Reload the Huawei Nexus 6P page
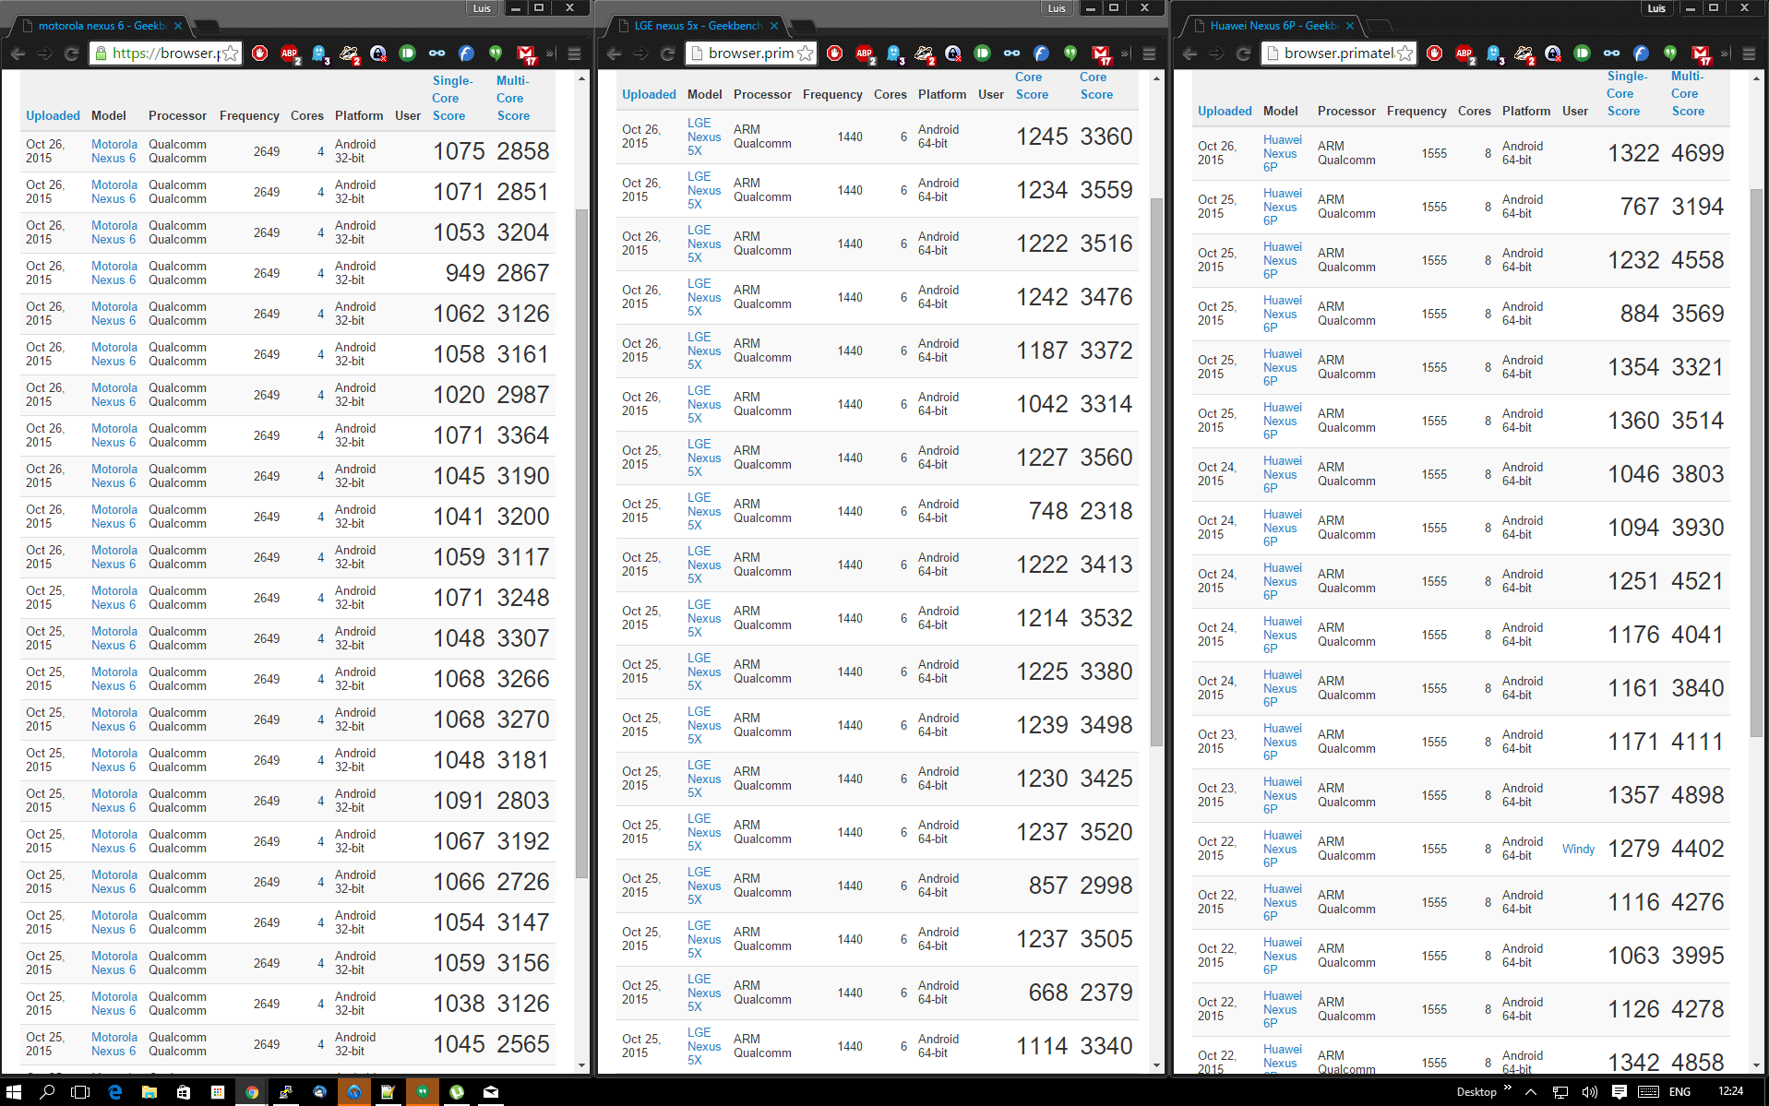 (1243, 54)
